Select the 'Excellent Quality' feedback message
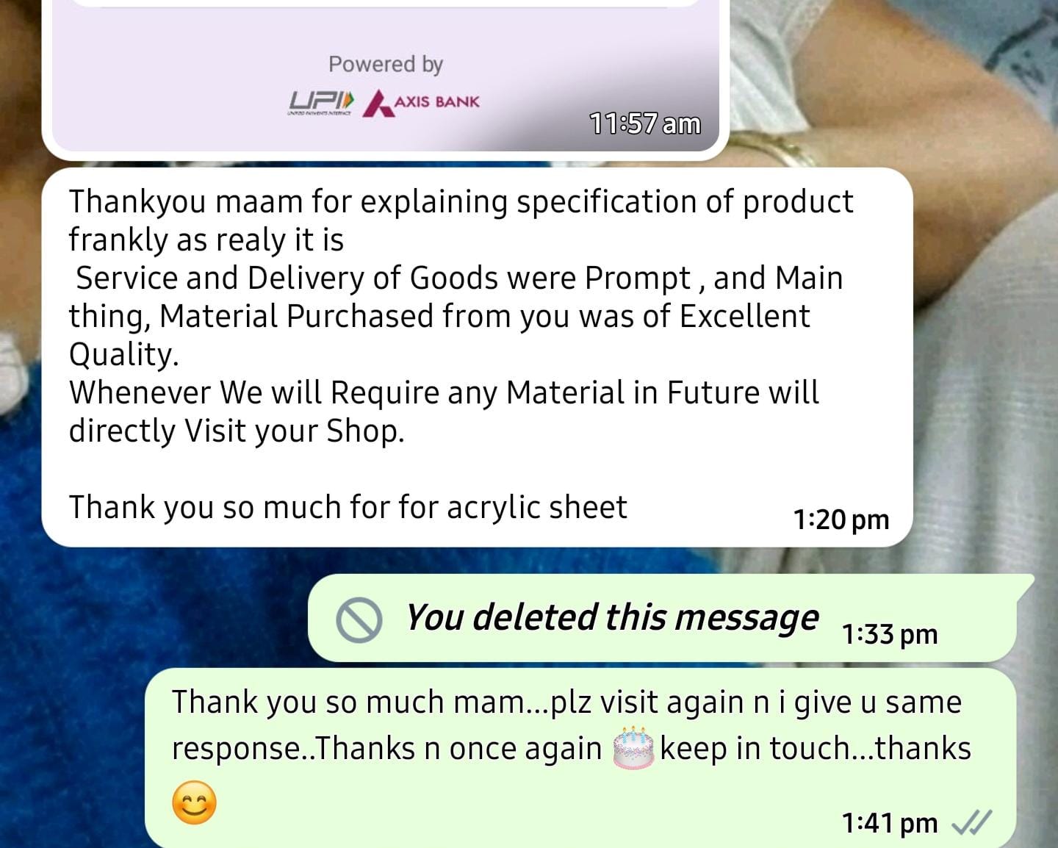 (477, 357)
